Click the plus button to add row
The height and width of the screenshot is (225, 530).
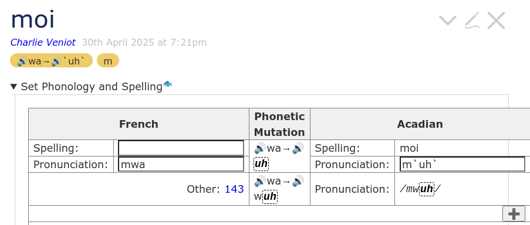coord(514,213)
